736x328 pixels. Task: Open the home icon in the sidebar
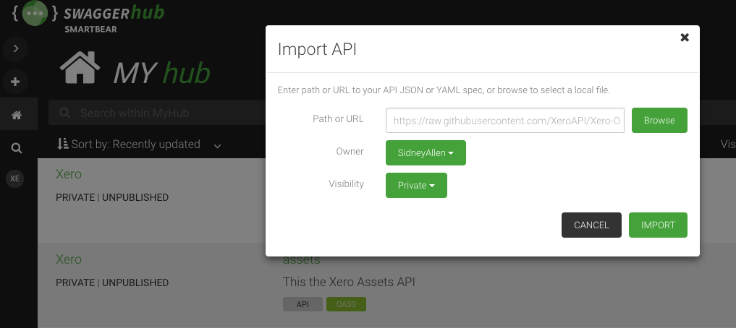click(17, 115)
